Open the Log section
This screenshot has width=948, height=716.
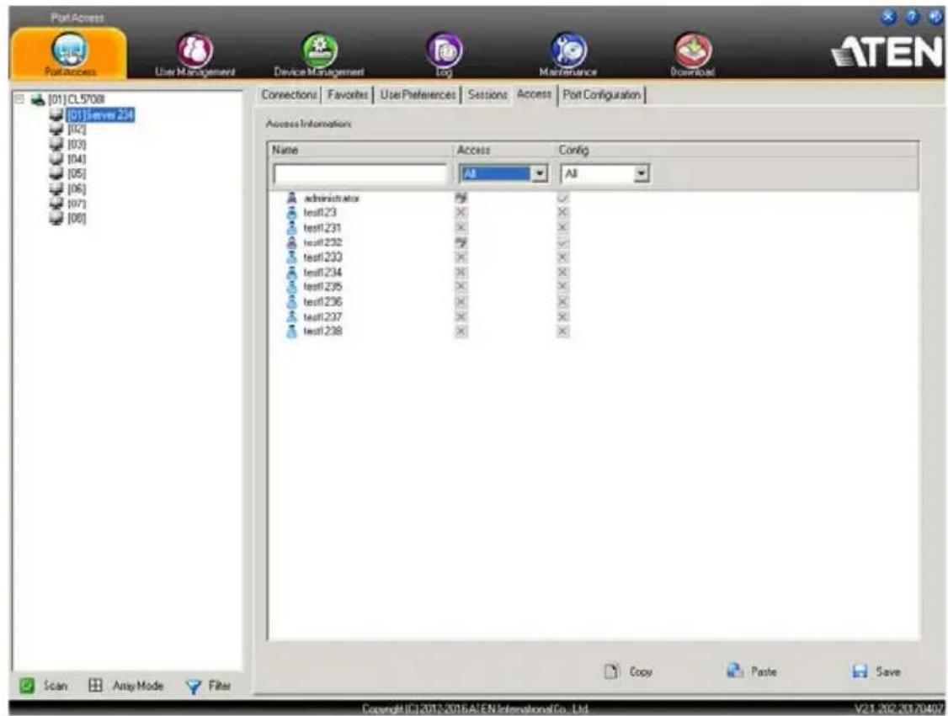tap(445, 56)
